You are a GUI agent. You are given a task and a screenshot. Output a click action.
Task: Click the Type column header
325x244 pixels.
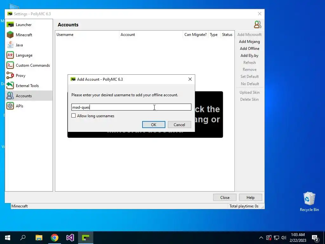(x=214, y=35)
